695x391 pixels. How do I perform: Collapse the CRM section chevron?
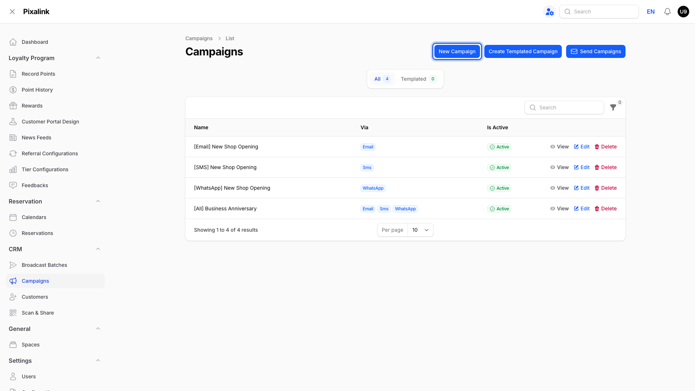click(98, 249)
